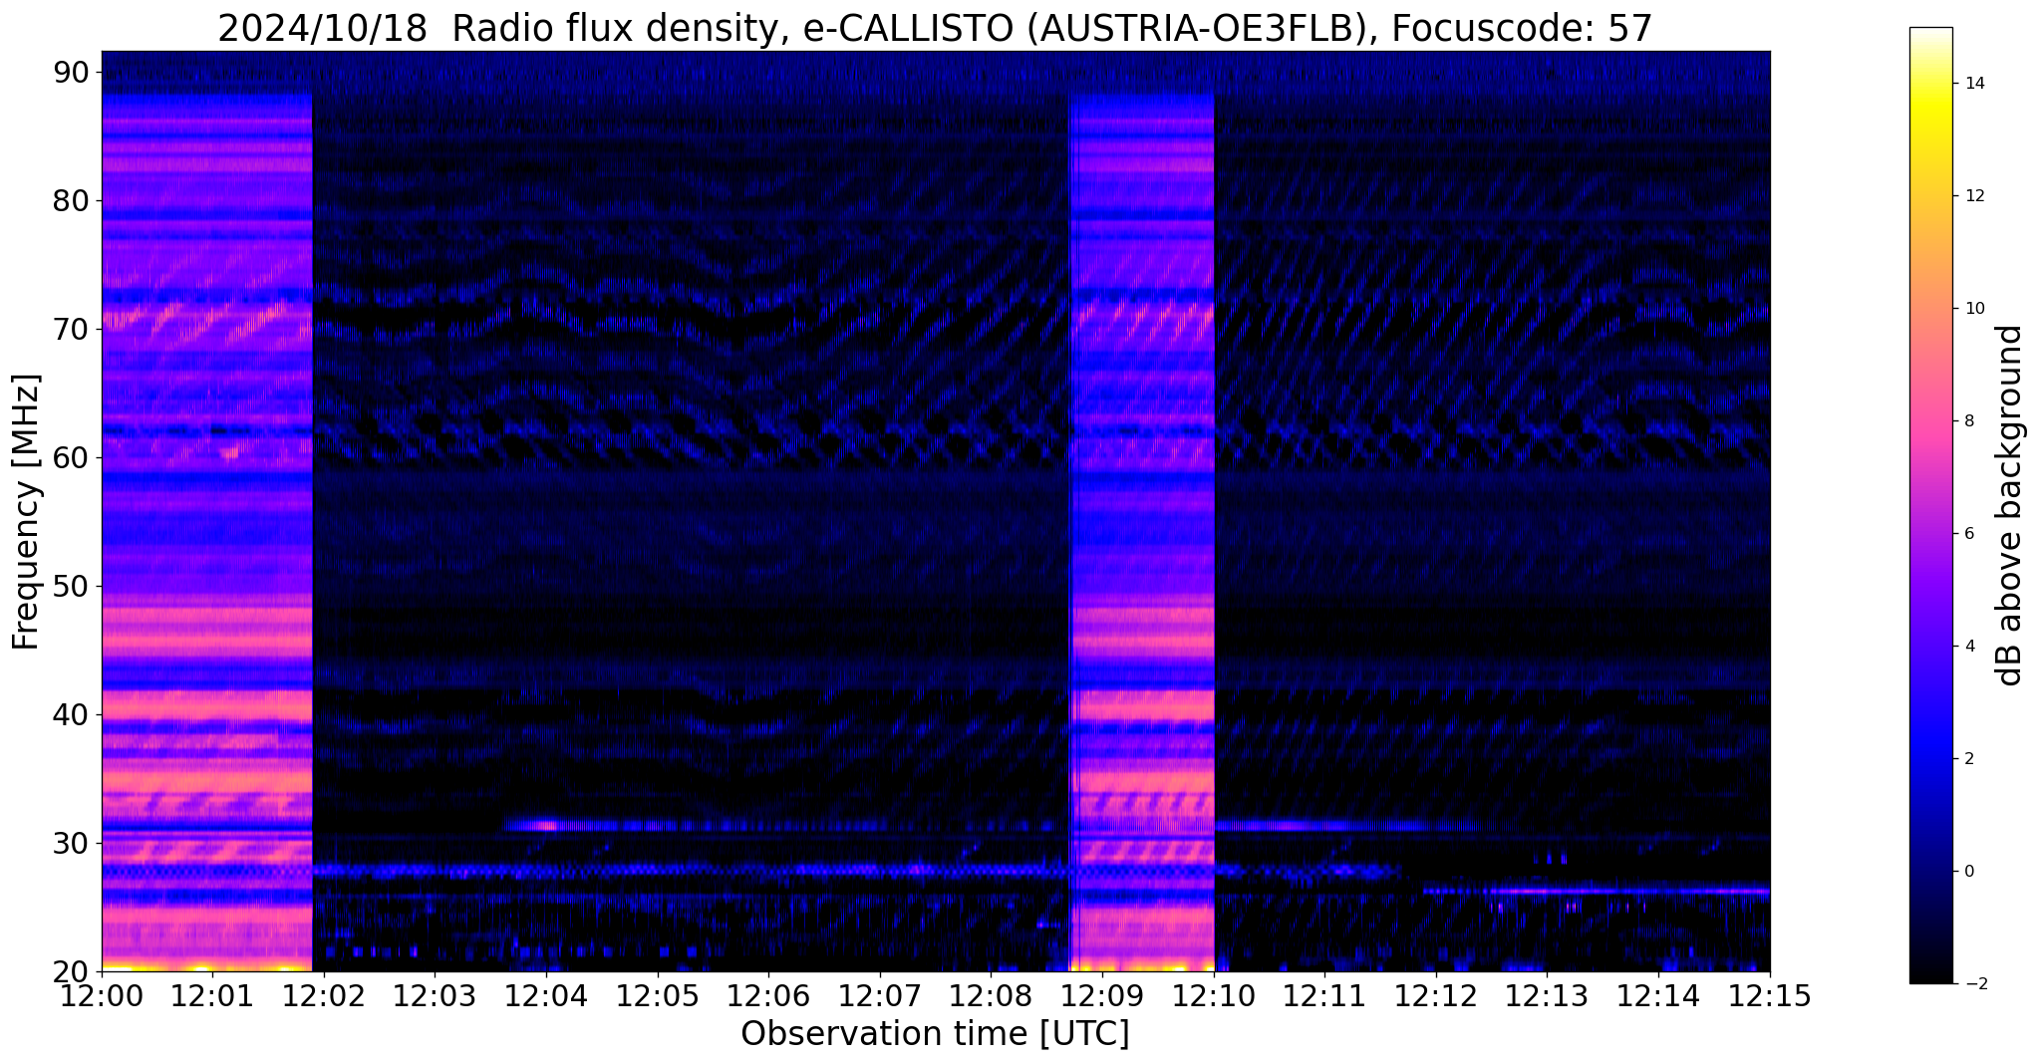Click the 80 MHz frequency tick label
This screenshot has width=2040, height=1063.
(x=72, y=200)
